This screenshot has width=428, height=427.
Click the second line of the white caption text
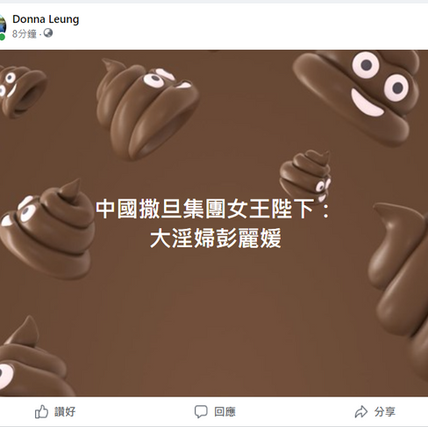point(216,238)
